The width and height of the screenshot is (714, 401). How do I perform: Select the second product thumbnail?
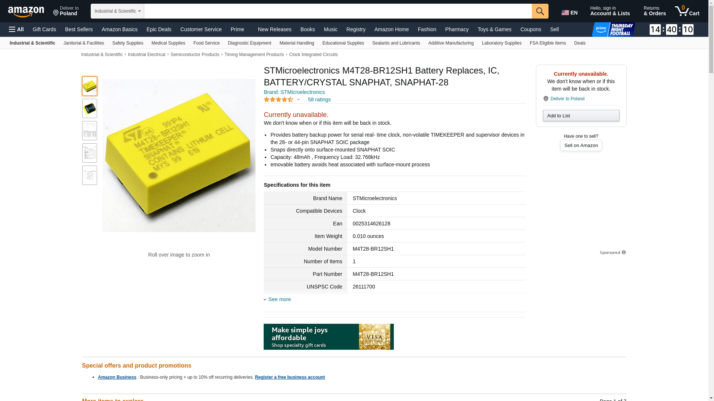coord(90,108)
